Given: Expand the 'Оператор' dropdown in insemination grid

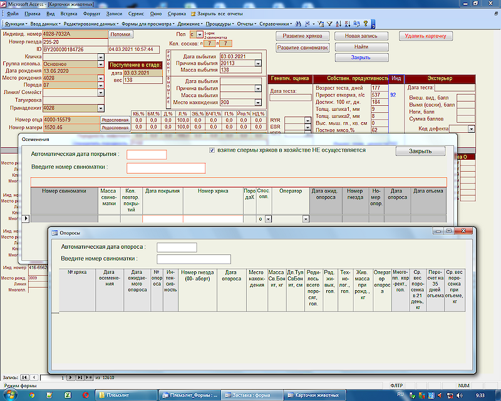Looking at the screenshot, I should [306, 219].
